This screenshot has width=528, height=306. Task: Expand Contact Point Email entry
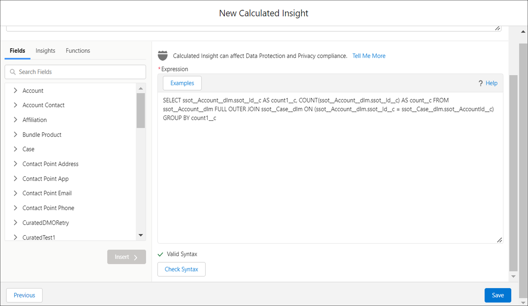(15, 193)
